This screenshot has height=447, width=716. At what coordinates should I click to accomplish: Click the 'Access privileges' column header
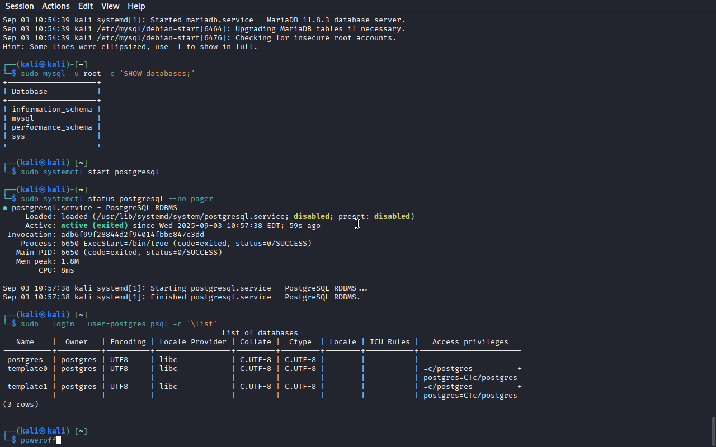470,342
